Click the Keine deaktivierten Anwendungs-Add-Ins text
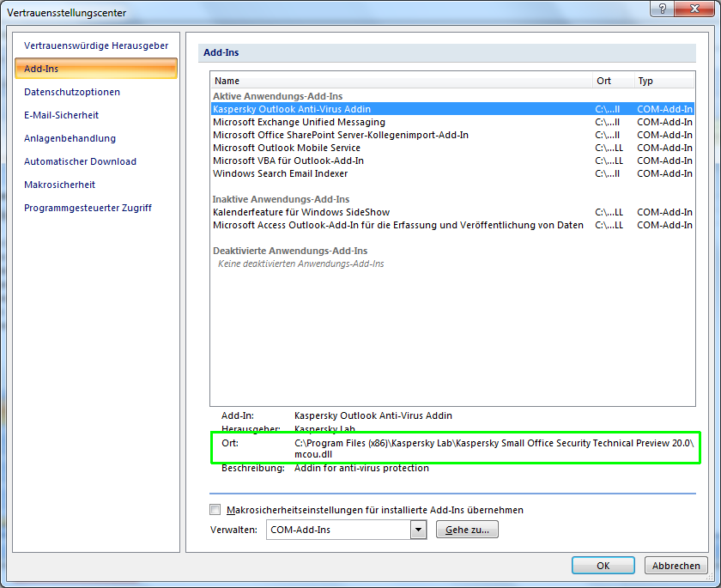This screenshot has width=721, height=588. point(300,264)
